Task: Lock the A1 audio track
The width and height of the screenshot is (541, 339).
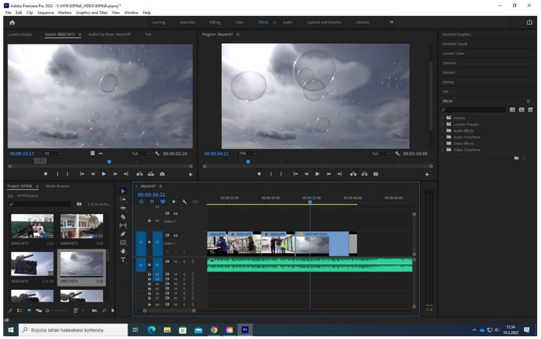Action: coord(149,265)
